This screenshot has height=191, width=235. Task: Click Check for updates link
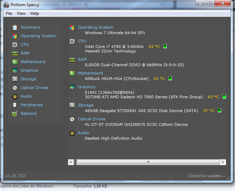click(x=206, y=176)
